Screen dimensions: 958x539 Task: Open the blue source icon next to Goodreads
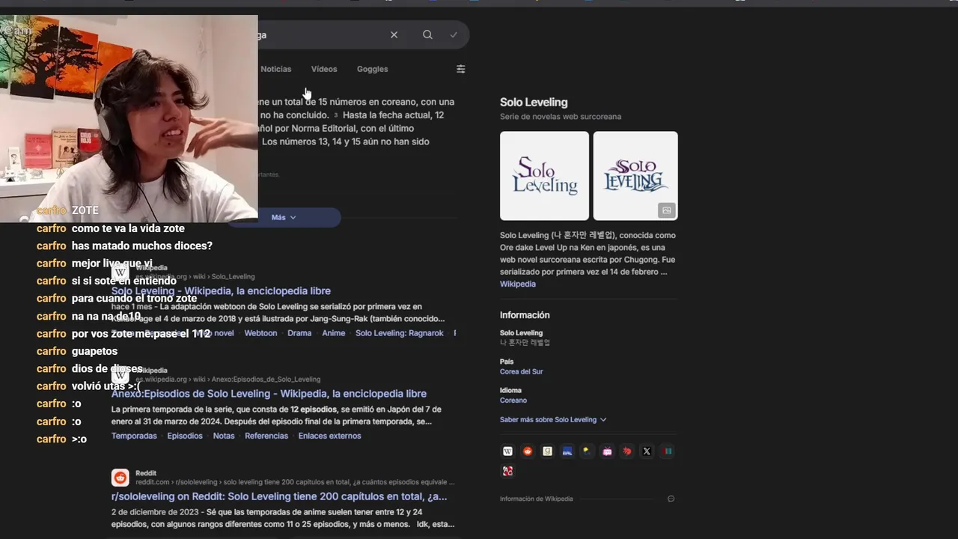click(x=567, y=451)
